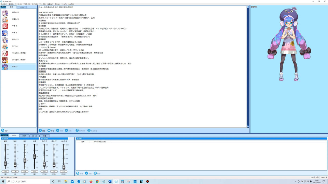
Task: Select the 音街ウナ voice preset
Action: click(x=18, y=66)
